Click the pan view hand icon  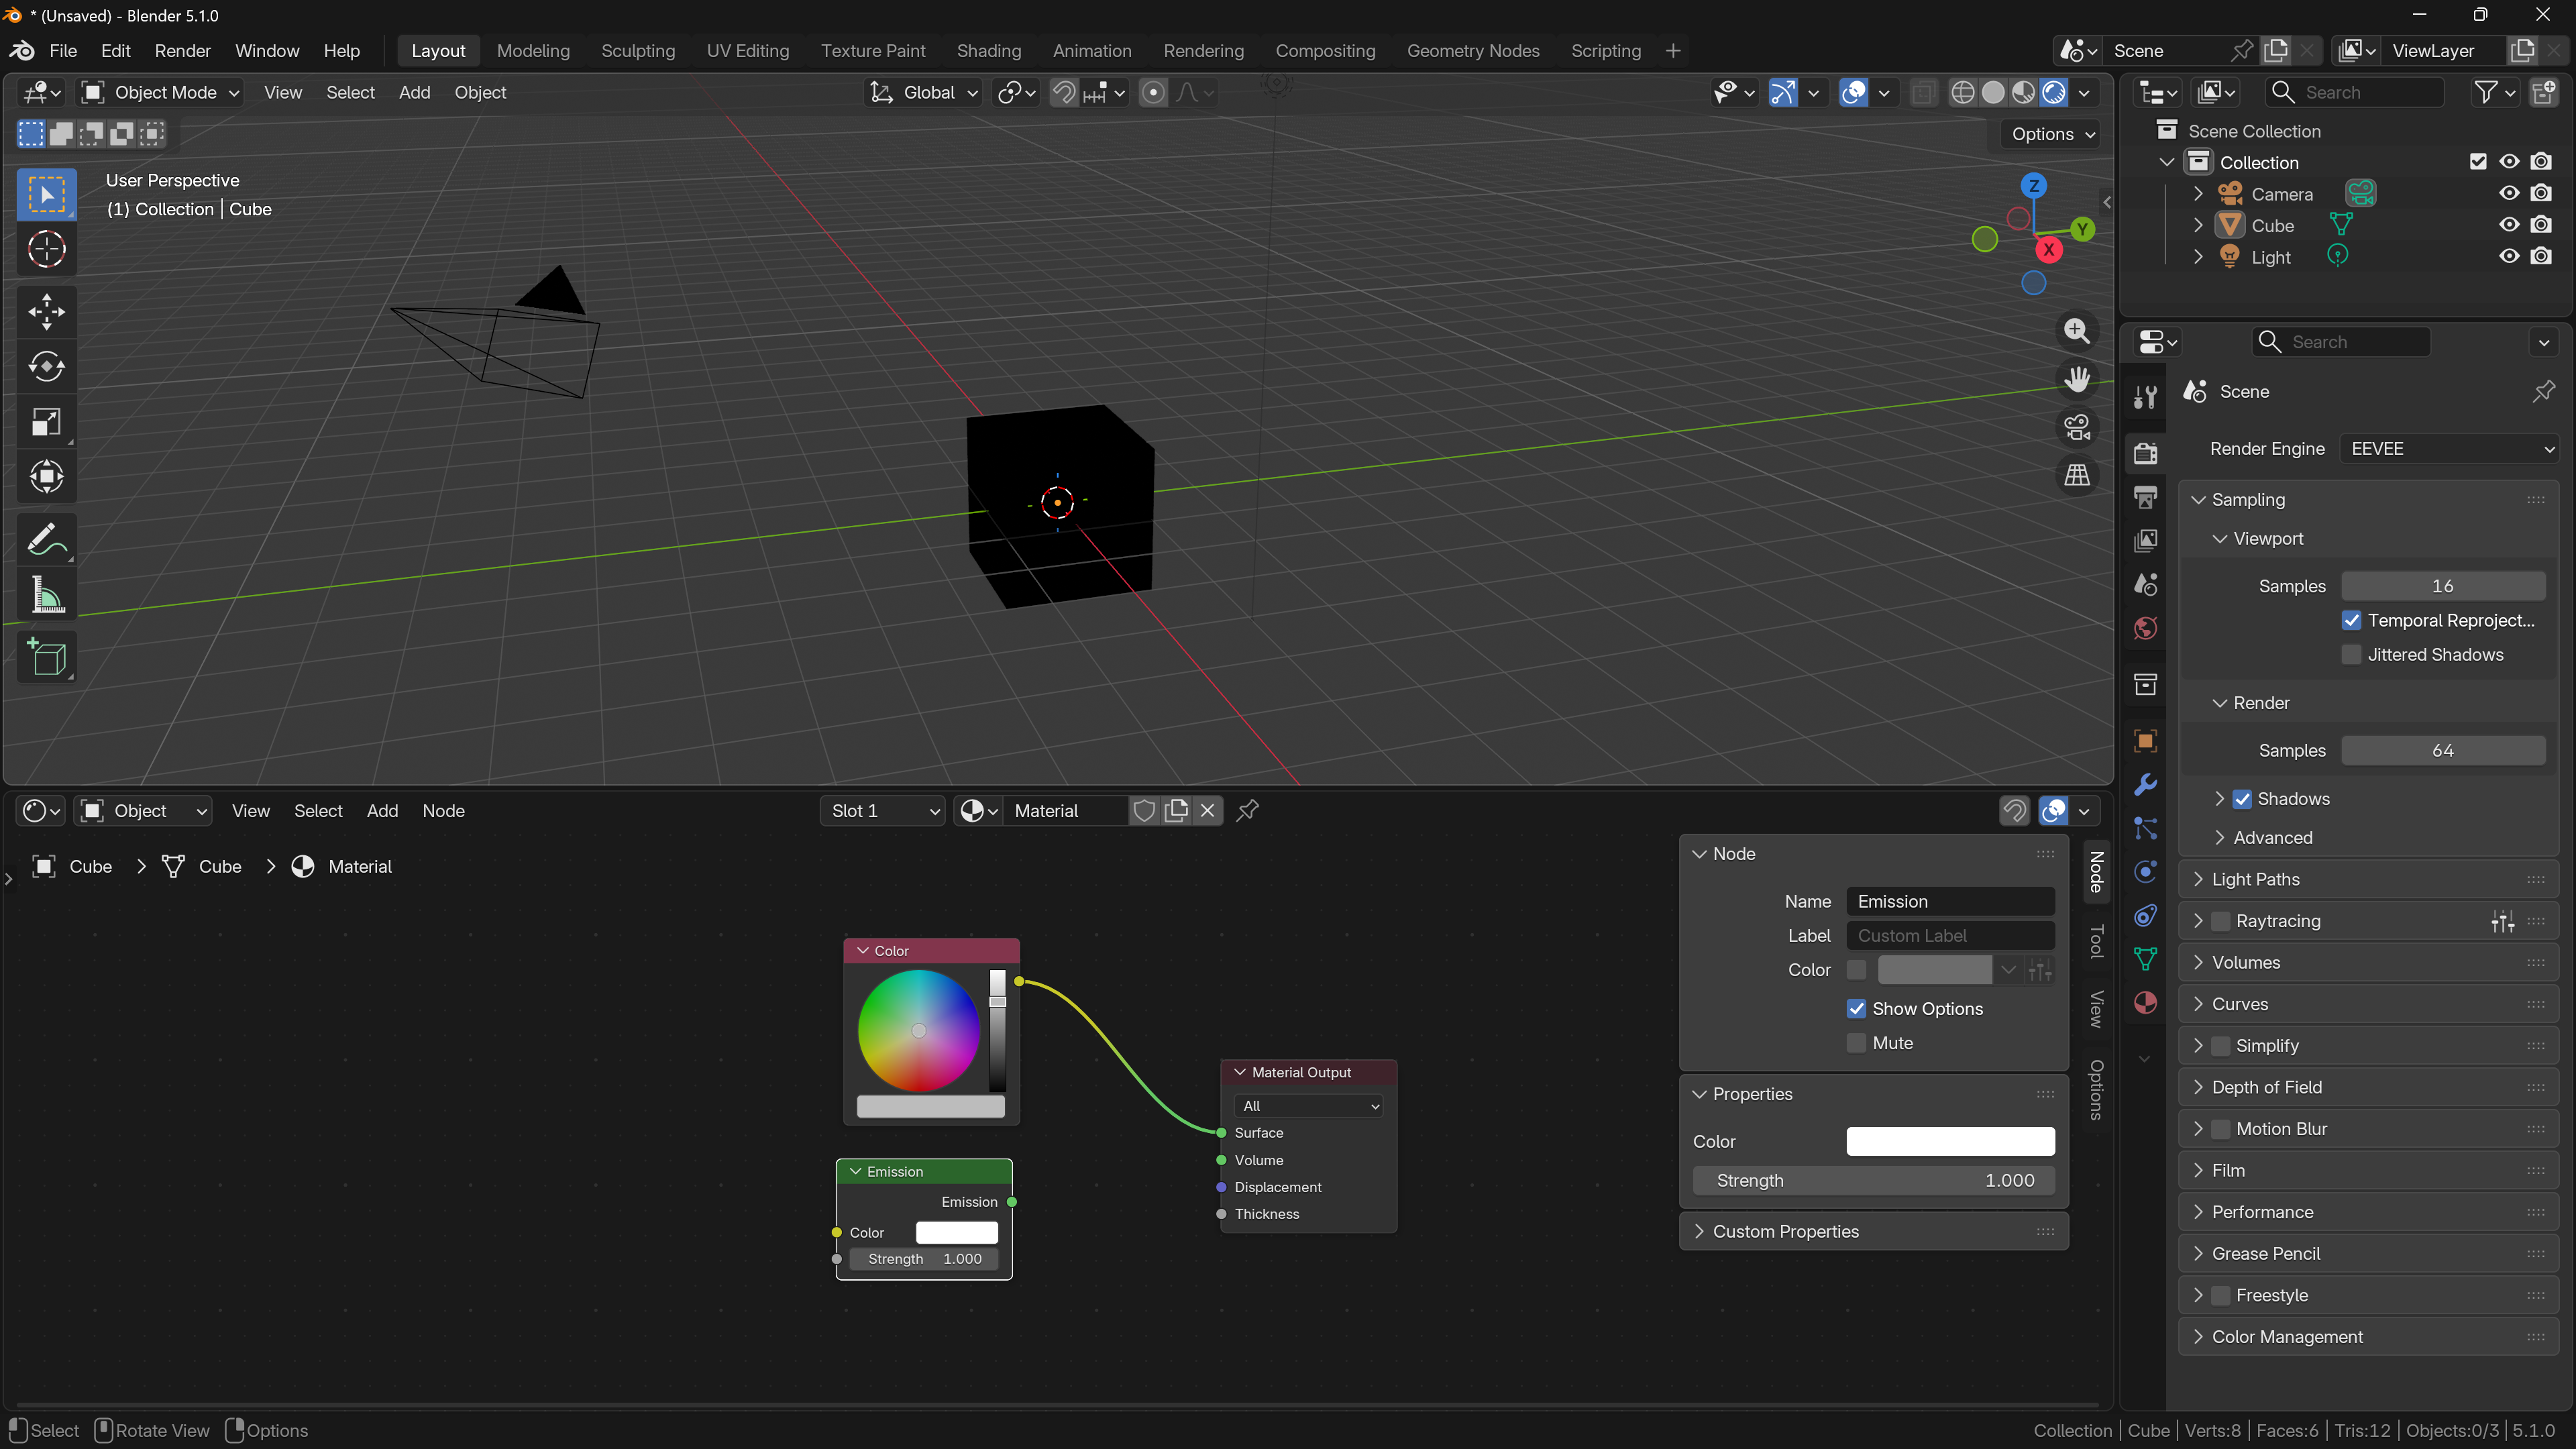[2077, 379]
